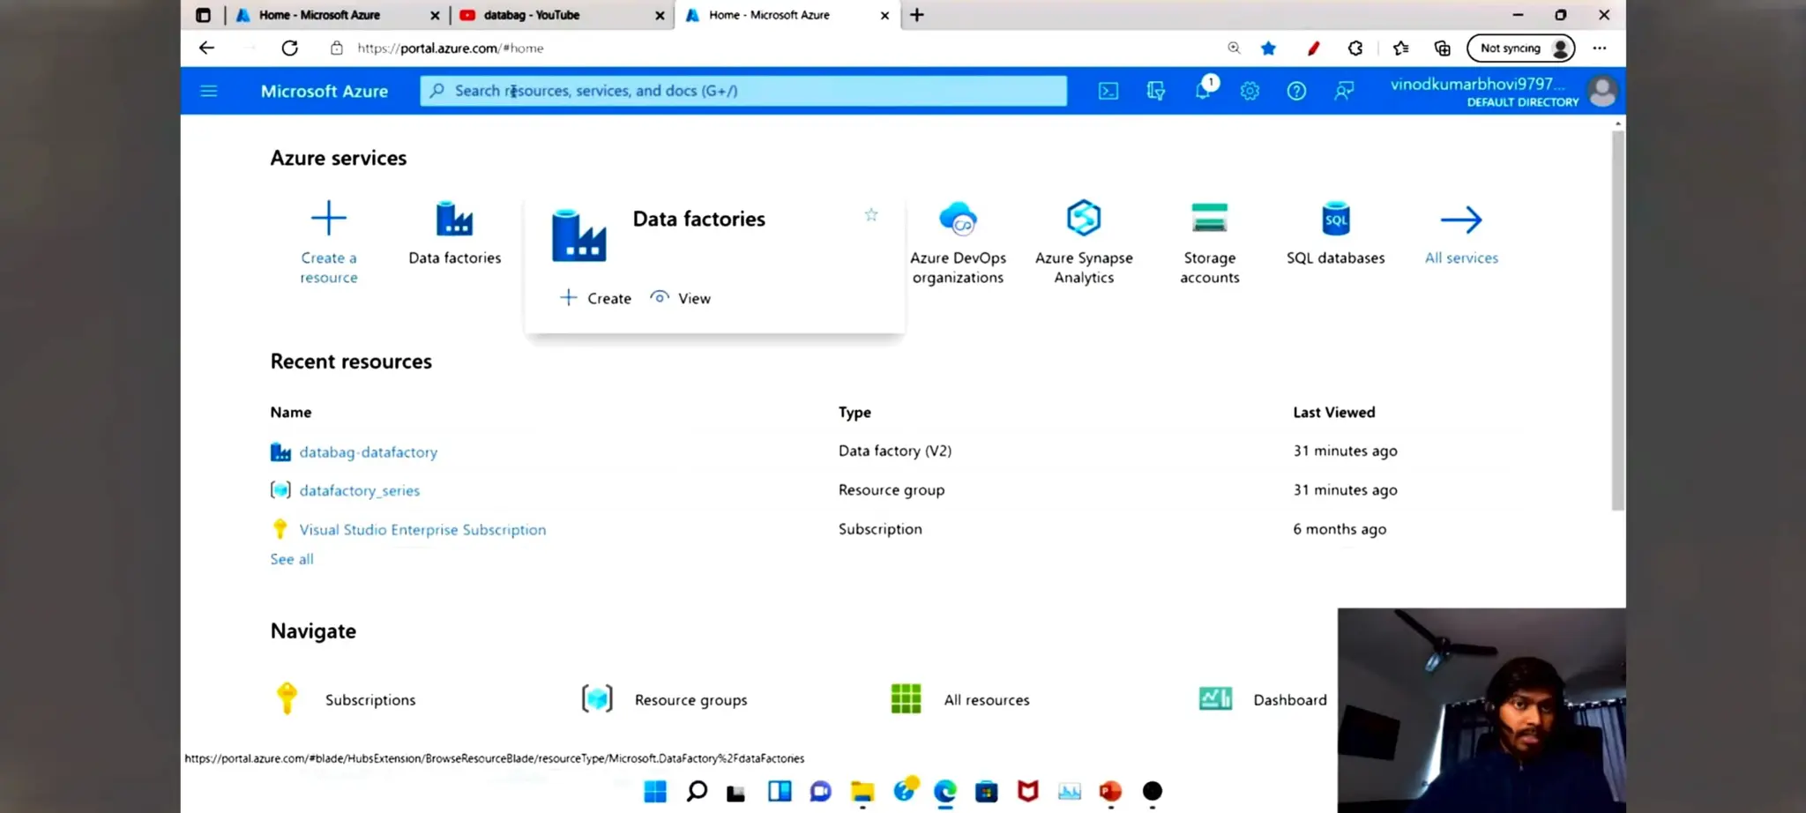Open the browser extensions puzzle icon
This screenshot has width=1806, height=813.
[1355, 48]
